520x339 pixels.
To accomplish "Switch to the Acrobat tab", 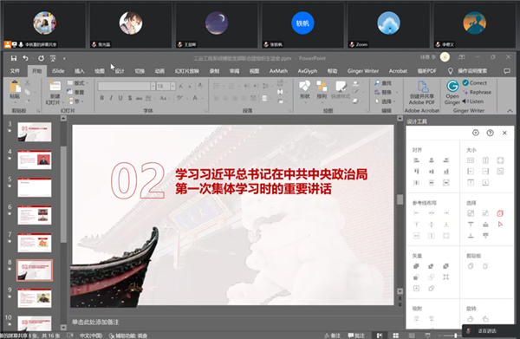I will tap(398, 71).
